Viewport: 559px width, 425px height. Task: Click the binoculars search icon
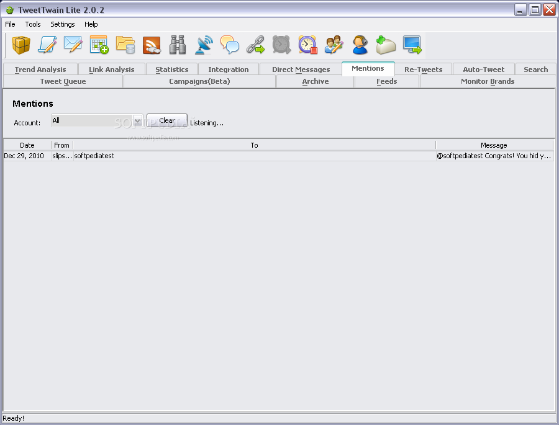pos(178,45)
